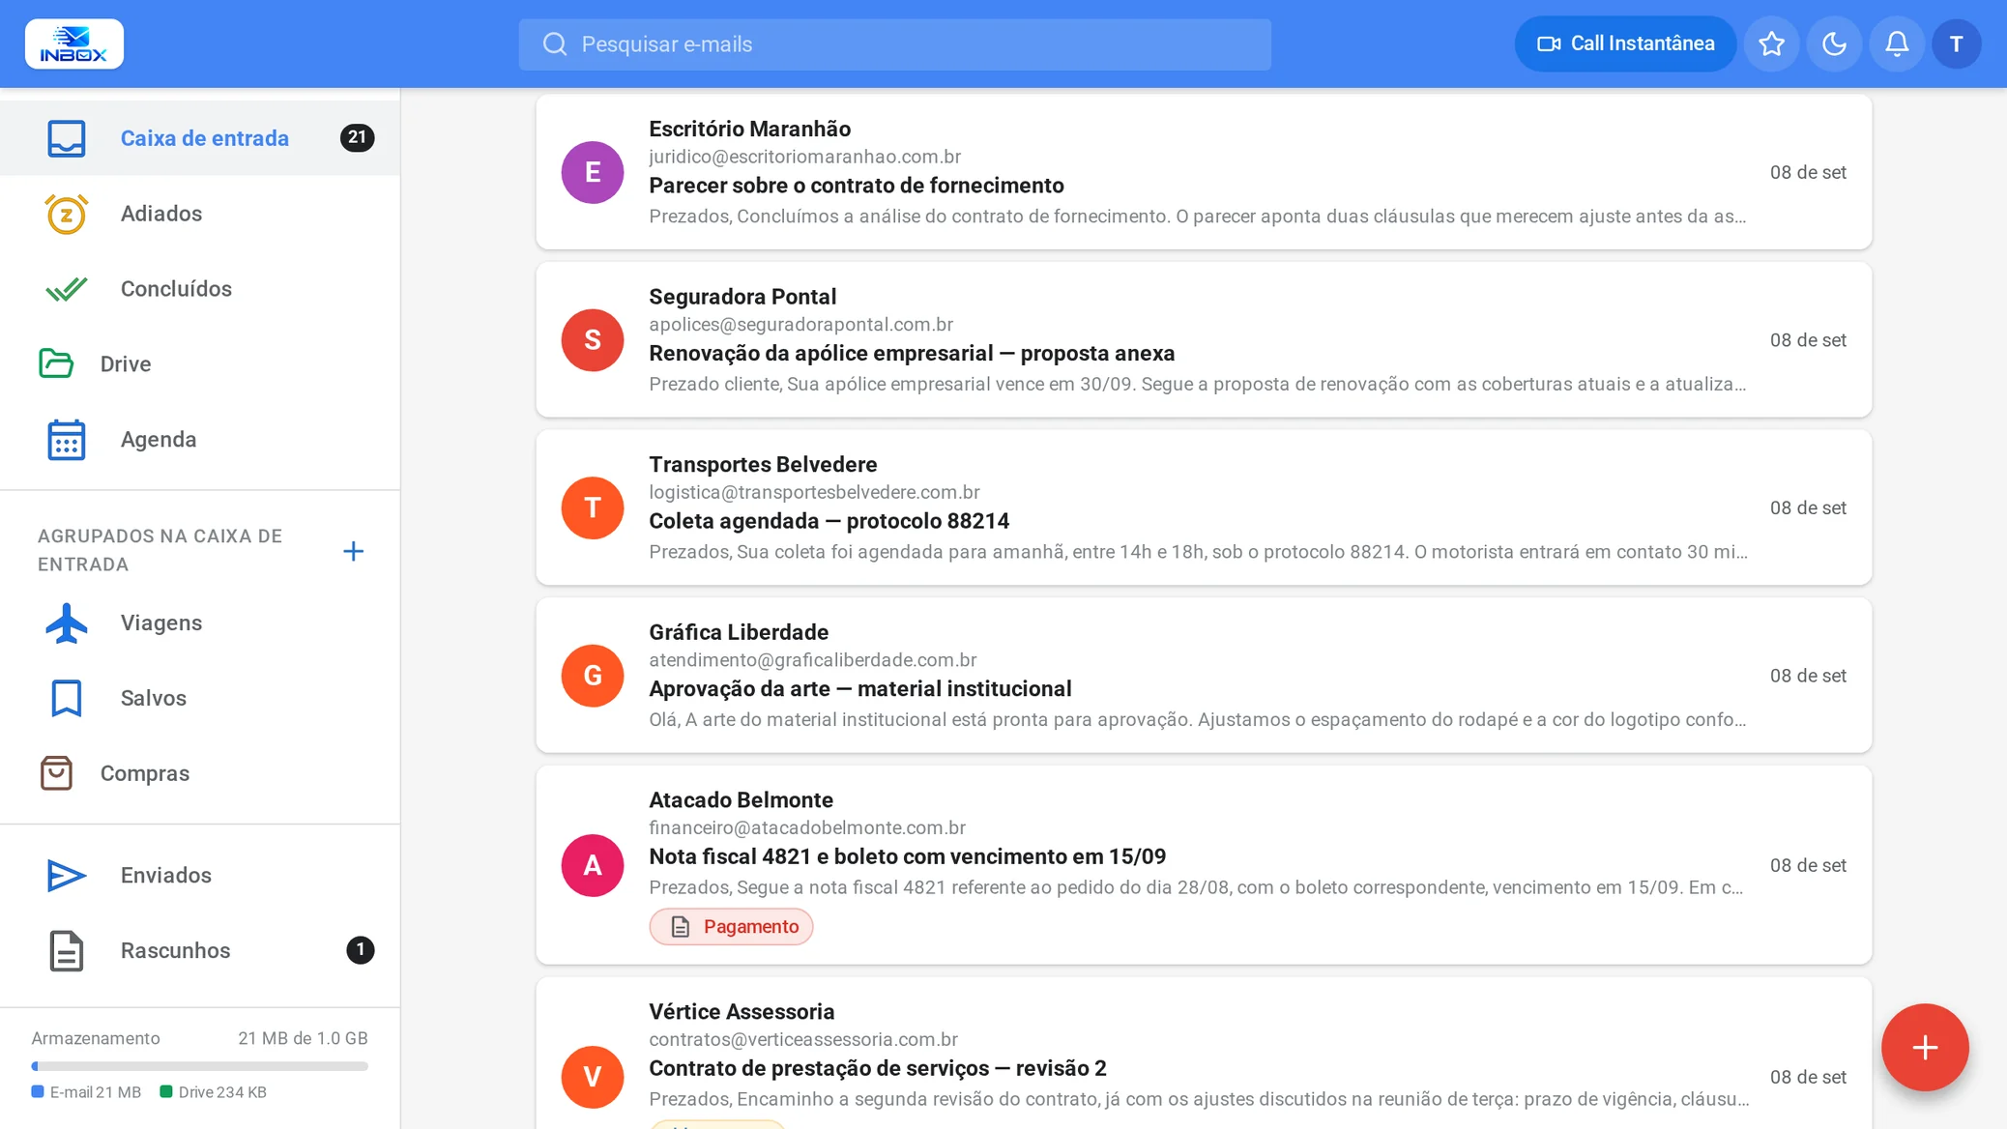
Task: Click the Viagens airplane icon
Action: [67, 623]
